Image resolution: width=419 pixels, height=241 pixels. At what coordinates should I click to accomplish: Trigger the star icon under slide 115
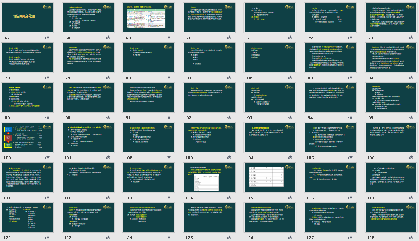(290, 197)
